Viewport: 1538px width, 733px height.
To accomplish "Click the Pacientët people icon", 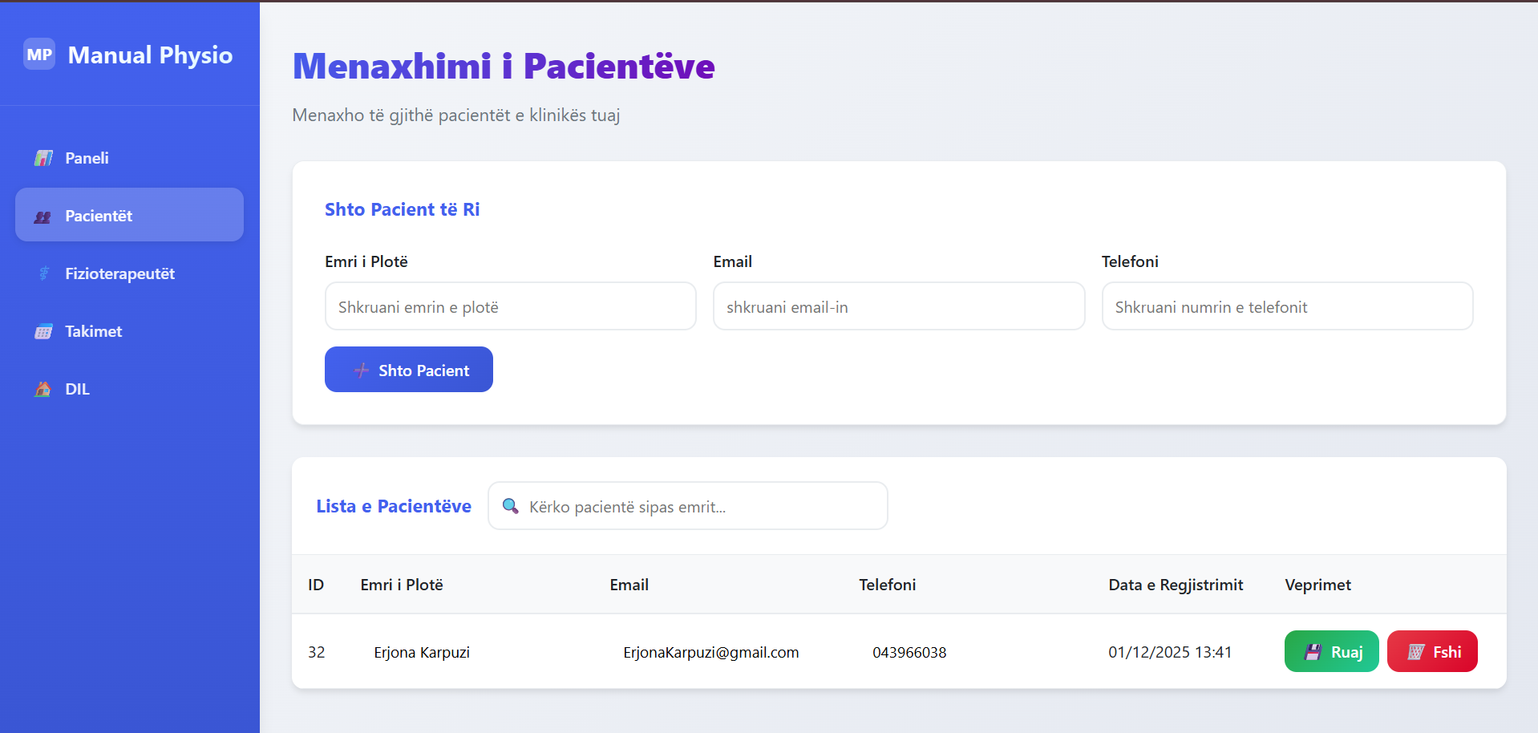I will [43, 217].
